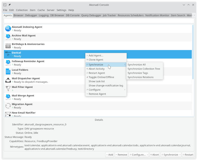Select the Local Folders agent row

click(98, 71)
